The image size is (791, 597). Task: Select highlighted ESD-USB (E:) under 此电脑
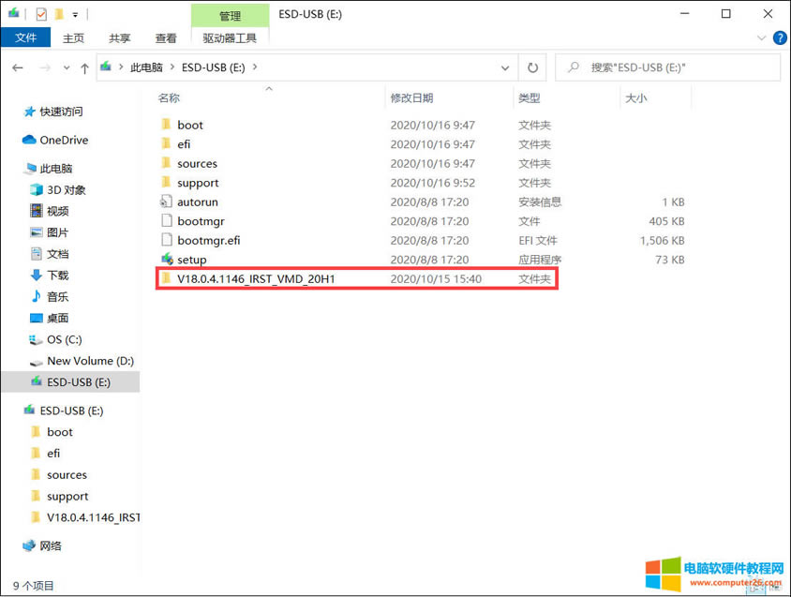[x=70, y=382]
